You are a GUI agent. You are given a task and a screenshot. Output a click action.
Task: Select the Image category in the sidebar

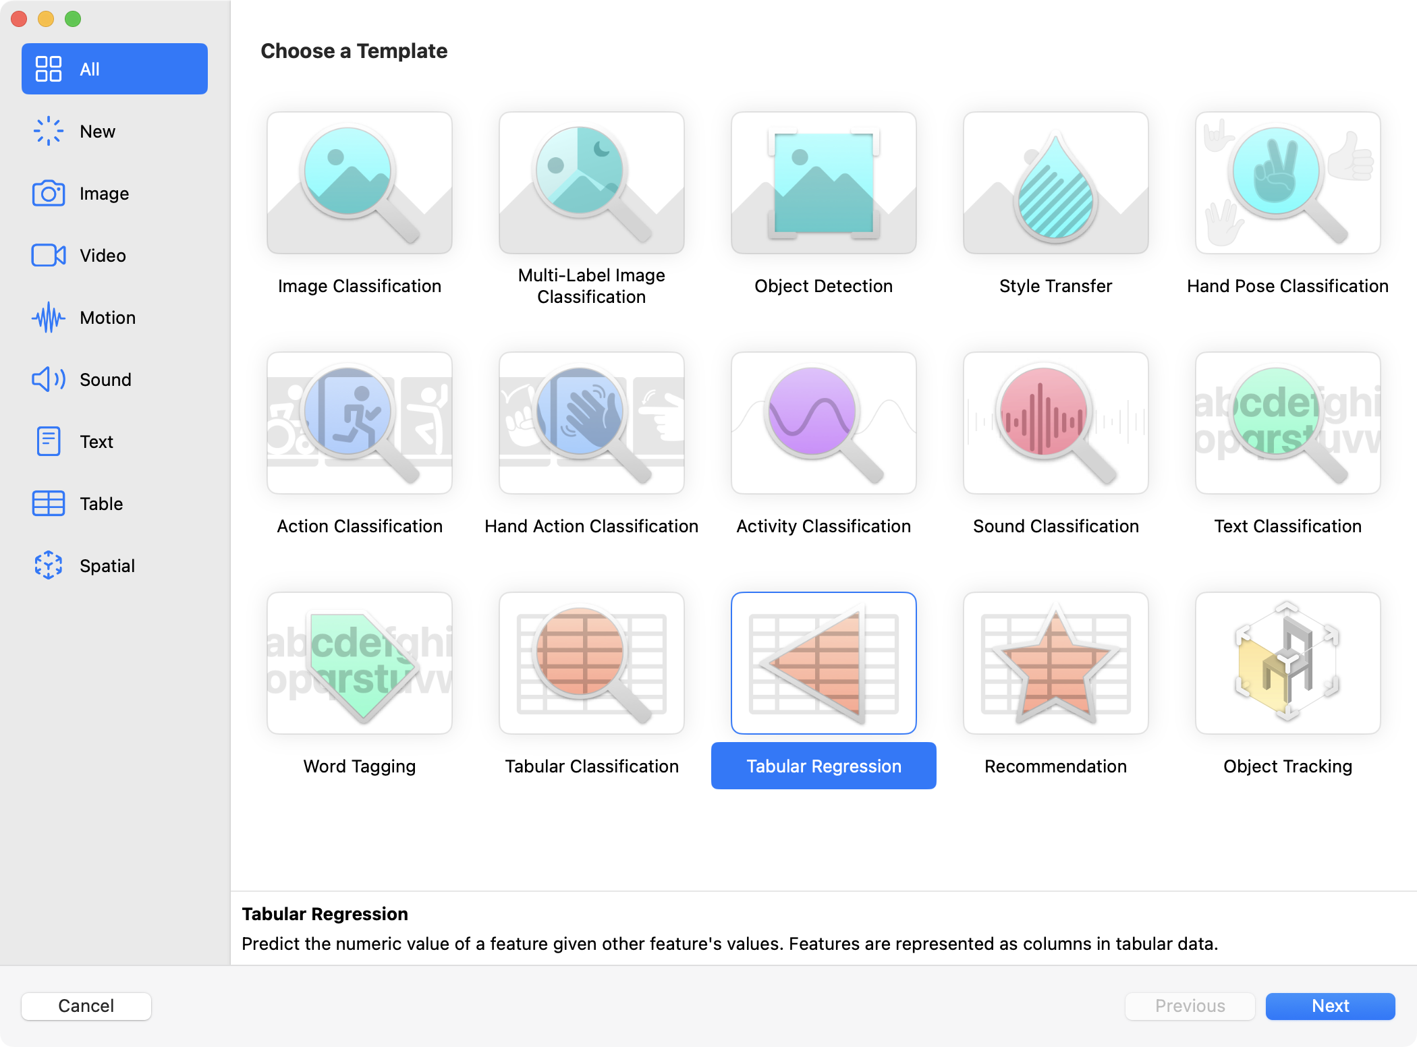[104, 194]
